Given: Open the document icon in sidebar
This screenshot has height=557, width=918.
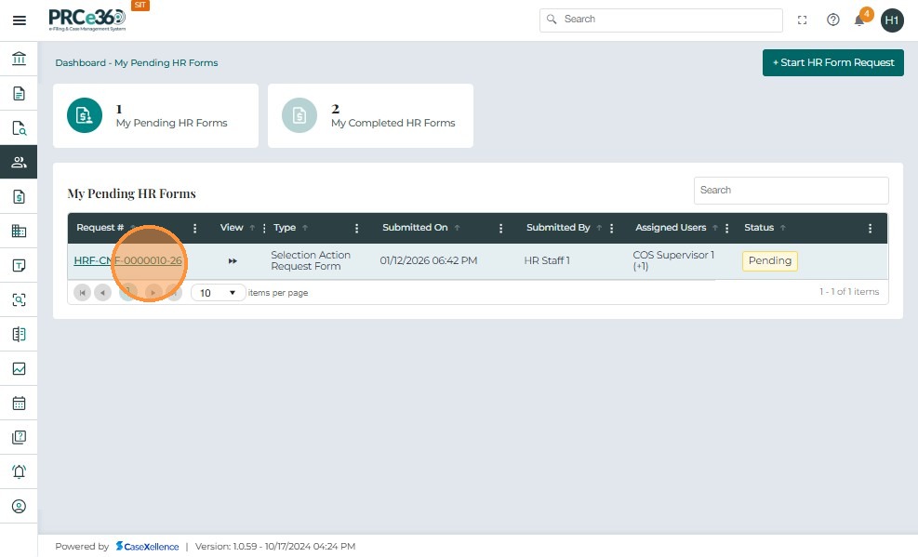Looking at the screenshot, I should click(x=19, y=94).
